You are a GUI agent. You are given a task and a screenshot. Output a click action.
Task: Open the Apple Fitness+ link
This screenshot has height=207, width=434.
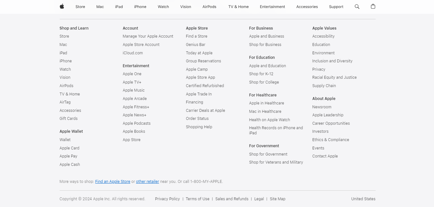coord(136,107)
